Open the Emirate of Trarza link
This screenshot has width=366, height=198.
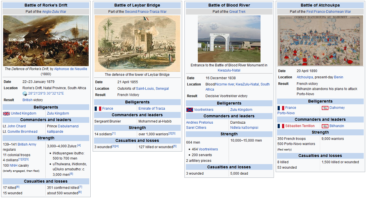[x=152, y=109]
